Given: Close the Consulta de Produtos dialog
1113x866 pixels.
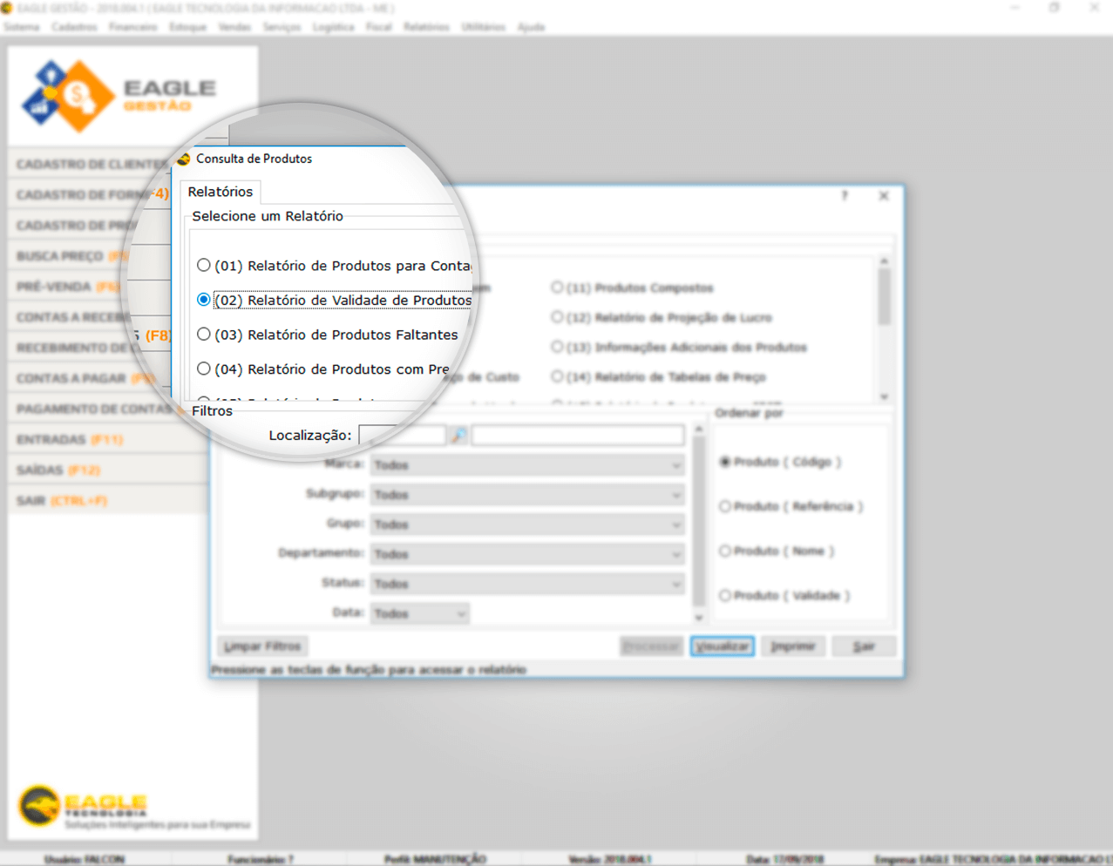Looking at the screenshot, I should (x=884, y=196).
